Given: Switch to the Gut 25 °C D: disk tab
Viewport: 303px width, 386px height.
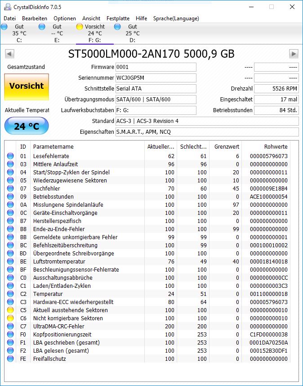Looking at the screenshot, I should [133, 33].
